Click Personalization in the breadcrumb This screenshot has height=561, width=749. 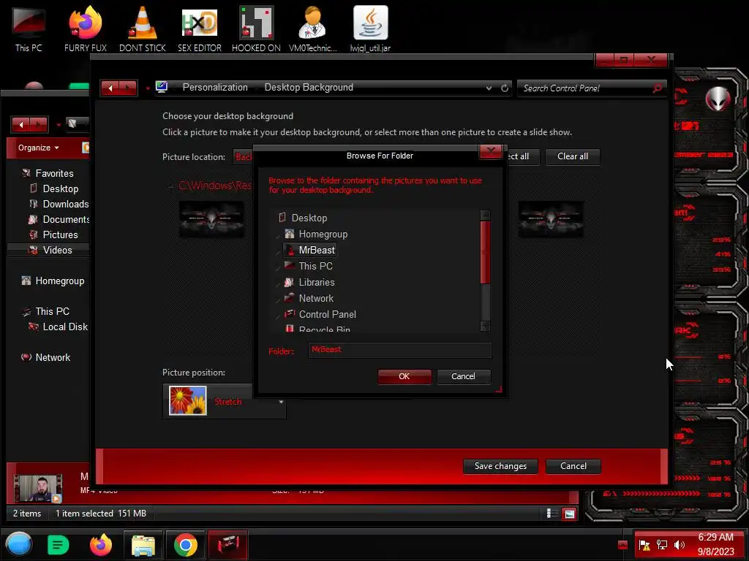tap(215, 88)
